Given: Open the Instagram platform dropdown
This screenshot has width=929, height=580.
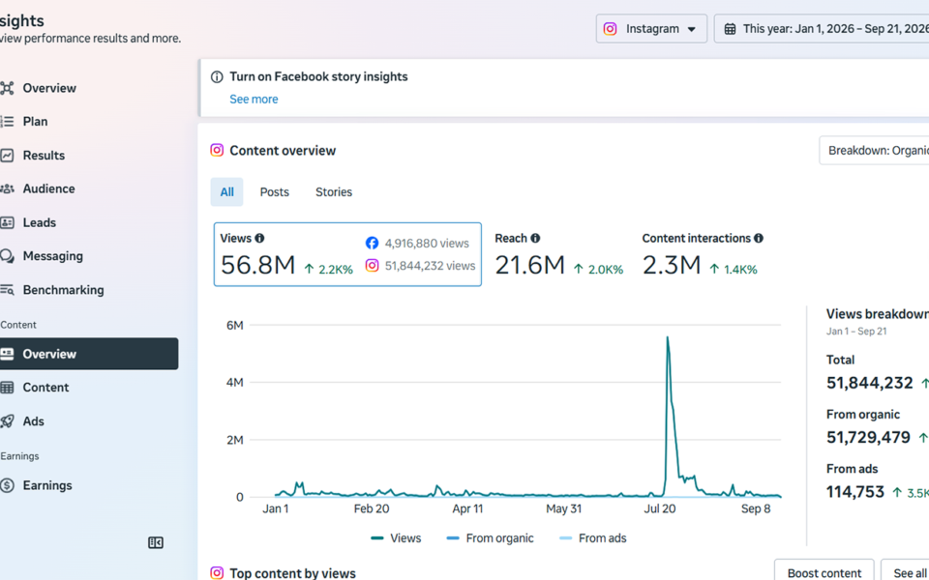Looking at the screenshot, I should [x=651, y=28].
